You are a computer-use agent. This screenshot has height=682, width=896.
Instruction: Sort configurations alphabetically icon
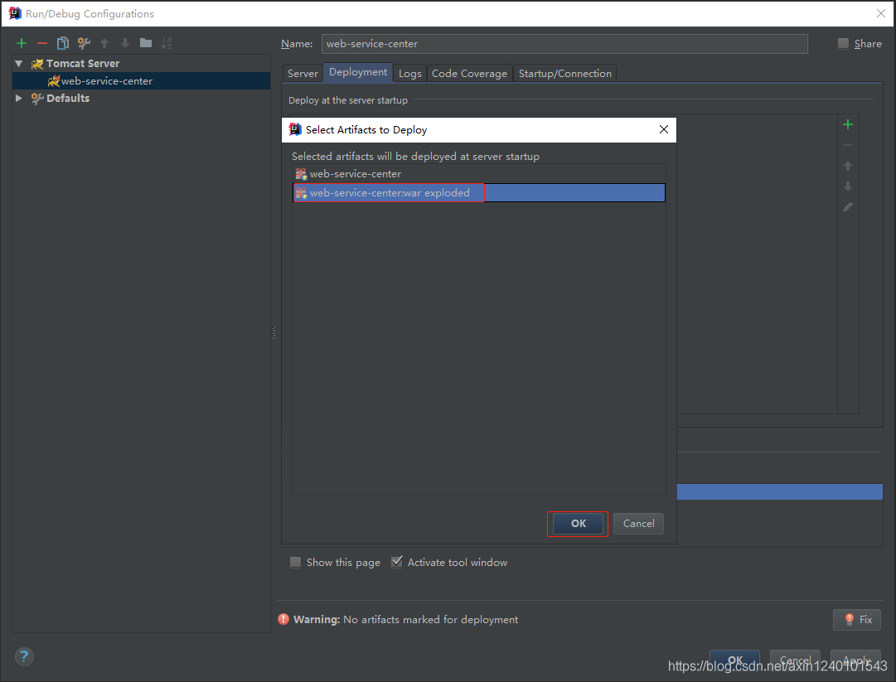(167, 43)
